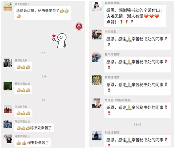Select 陈基渠's 秘书处辛苦了 message bubble
The height and width of the screenshot is (148, 174).
click(x=34, y=128)
